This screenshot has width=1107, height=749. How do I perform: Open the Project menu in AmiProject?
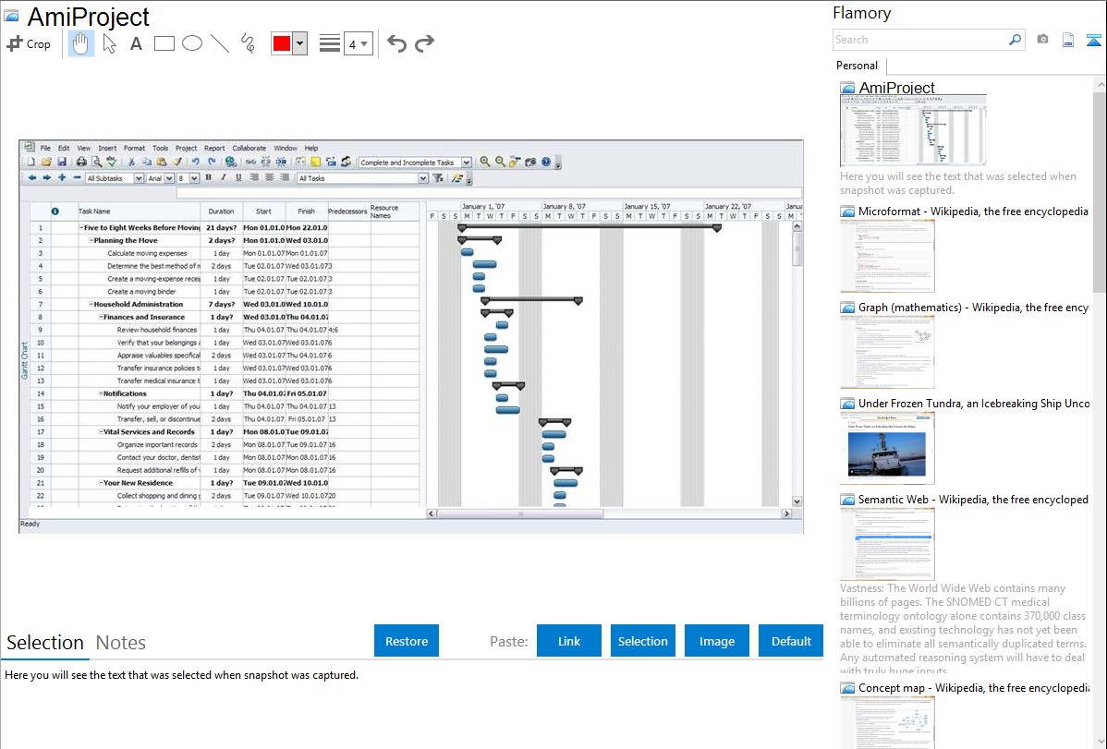[x=187, y=149]
